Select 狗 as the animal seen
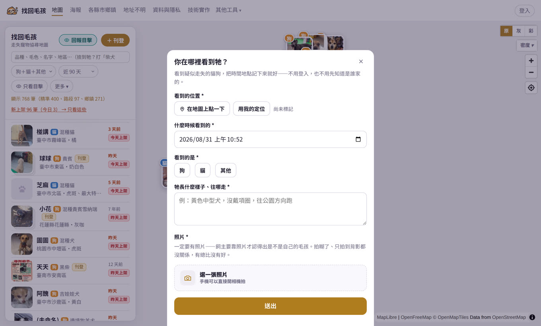This screenshot has height=326, width=541. 182,170
